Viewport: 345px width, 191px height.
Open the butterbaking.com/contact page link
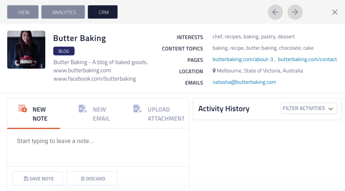click(307, 60)
